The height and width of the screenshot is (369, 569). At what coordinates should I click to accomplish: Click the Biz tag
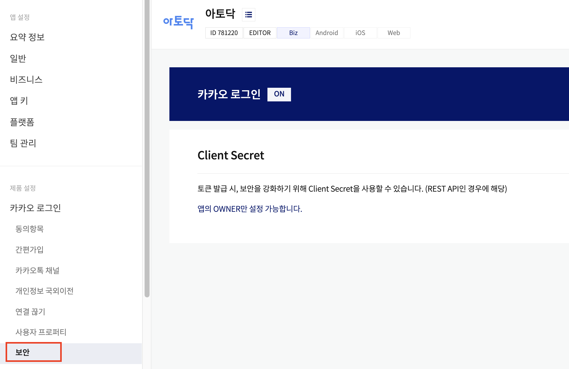point(293,33)
